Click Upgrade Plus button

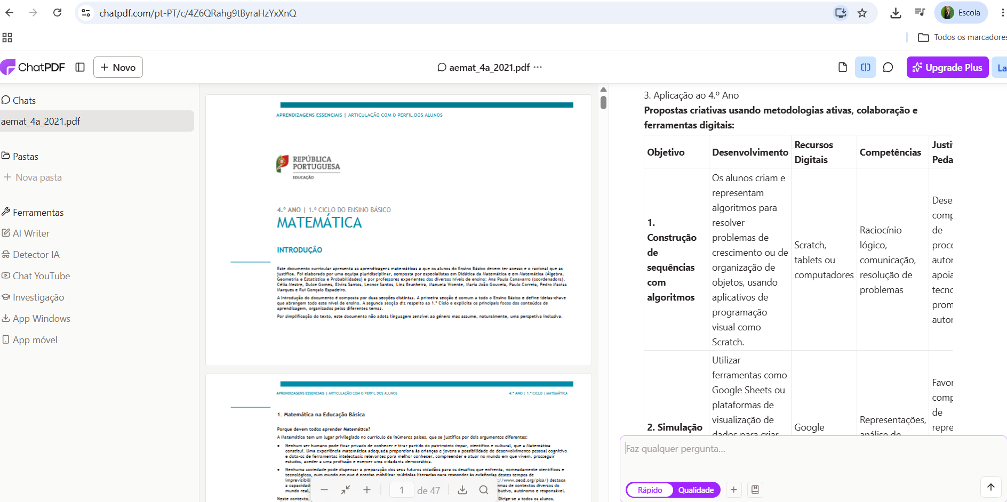click(948, 67)
